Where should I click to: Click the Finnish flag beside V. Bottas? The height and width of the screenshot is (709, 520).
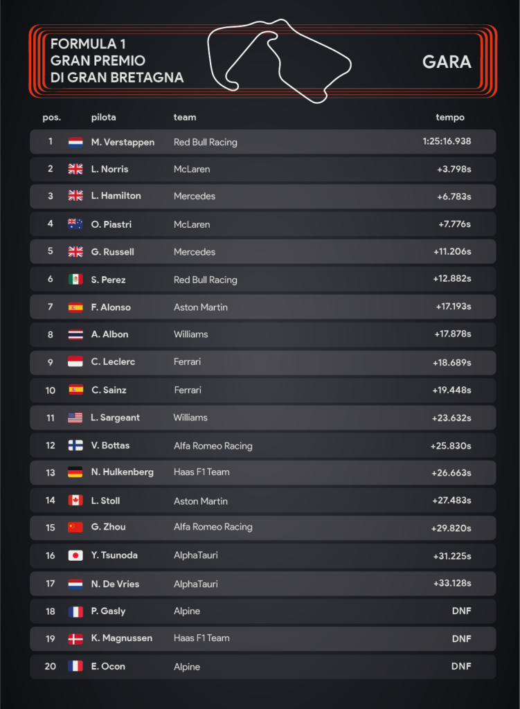coord(75,445)
